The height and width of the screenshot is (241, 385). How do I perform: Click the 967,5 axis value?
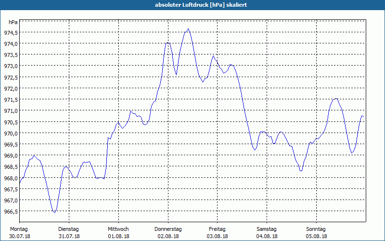click(x=11, y=189)
